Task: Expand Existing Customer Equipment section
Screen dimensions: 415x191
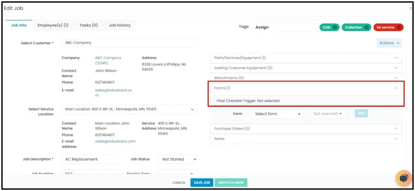Action: (x=306, y=68)
